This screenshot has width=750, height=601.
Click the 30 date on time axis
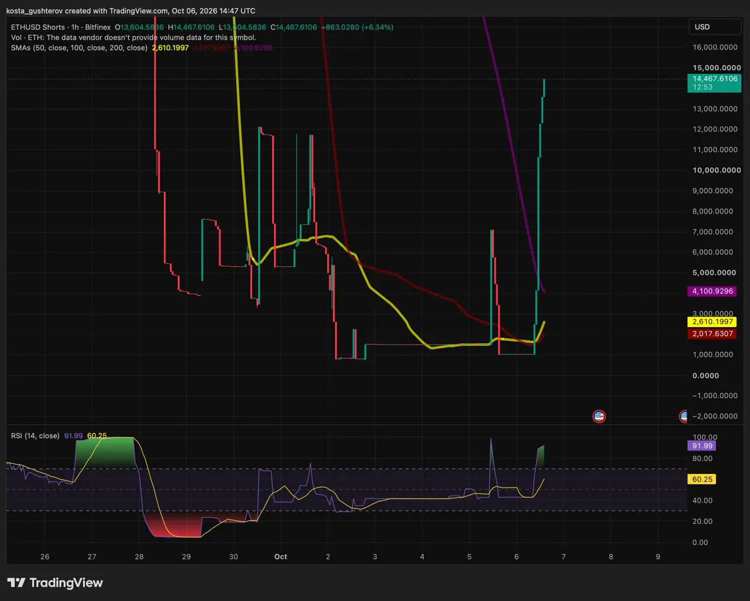[x=234, y=557]
